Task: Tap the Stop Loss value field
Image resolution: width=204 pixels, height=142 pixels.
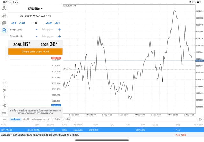Action: tap(47, 30)
